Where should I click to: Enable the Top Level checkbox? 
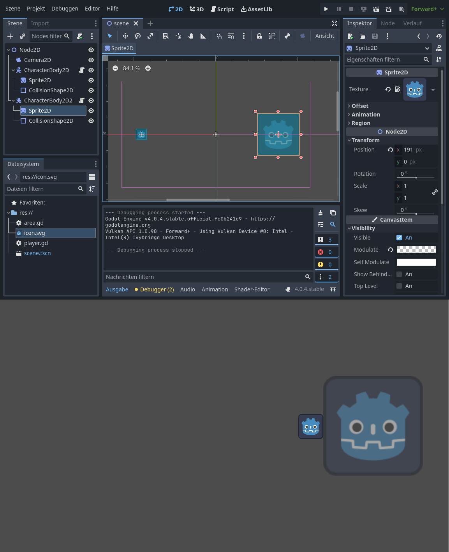point(399,286)
